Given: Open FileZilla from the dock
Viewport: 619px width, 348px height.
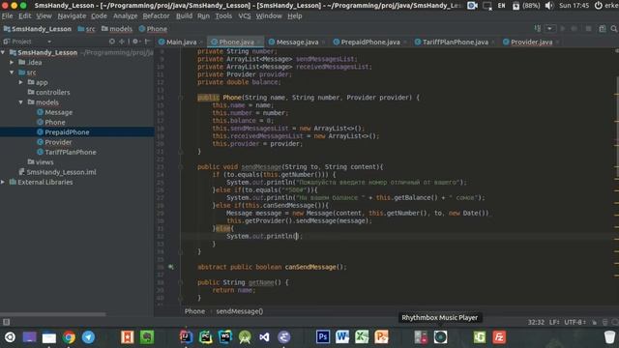Looking at the screenshot, I should 499,337.
